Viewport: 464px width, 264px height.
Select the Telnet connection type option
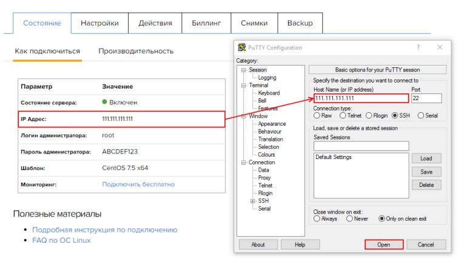(343, 115)
